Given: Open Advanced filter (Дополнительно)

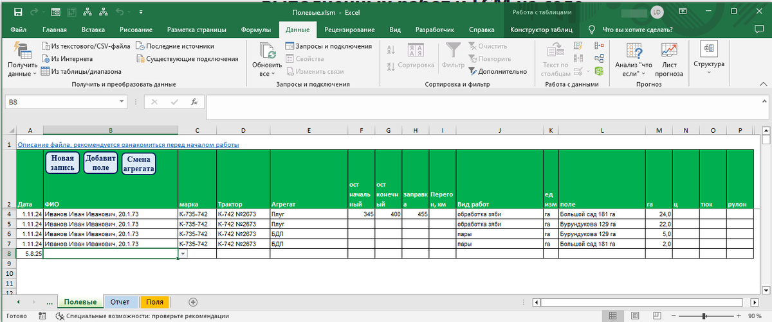Looking at the screenshot, I should coord(497,71).
